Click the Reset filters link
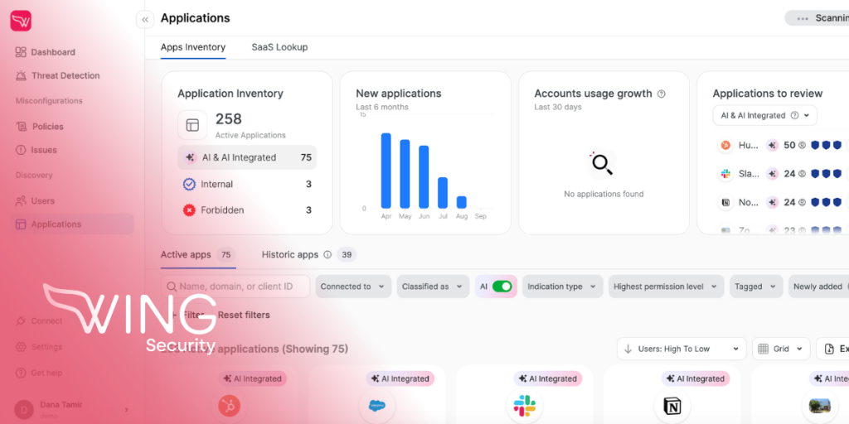Viewport: 849px width, 424px height. (243, 315)
